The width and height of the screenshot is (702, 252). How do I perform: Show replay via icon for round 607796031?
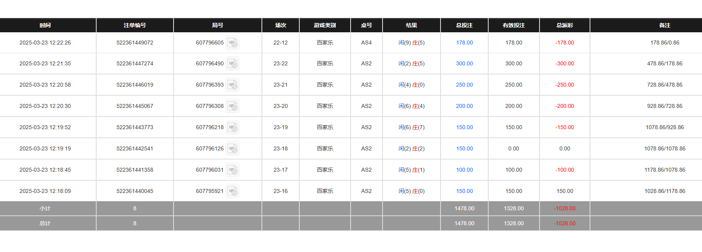click(232, 170)
